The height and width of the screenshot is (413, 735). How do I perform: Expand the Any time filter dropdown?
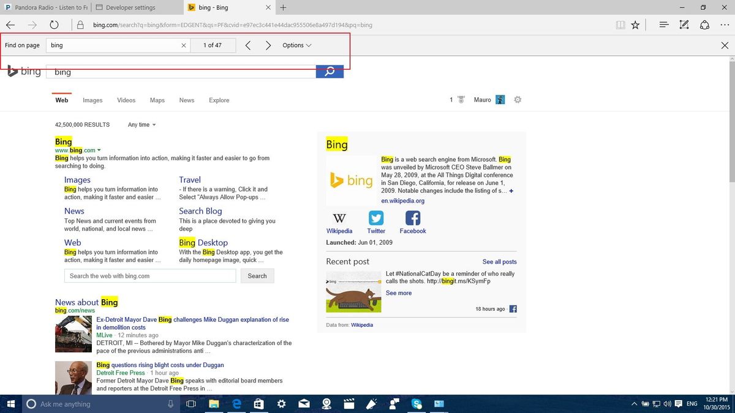coord(141,125)
